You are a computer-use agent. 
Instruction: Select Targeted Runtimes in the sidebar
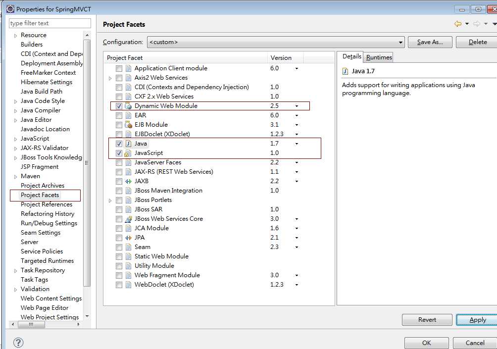coord(47,260)
